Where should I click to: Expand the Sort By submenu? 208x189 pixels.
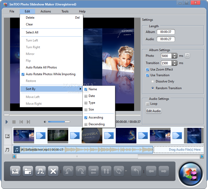pos(51,89)
